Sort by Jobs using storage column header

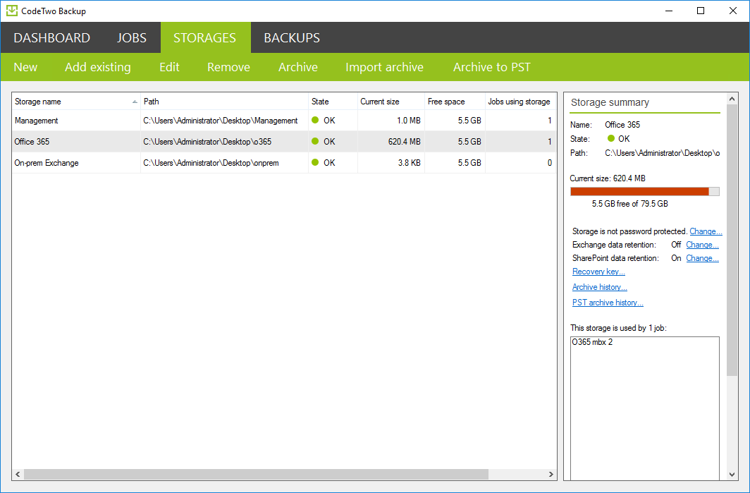[520, 102]
